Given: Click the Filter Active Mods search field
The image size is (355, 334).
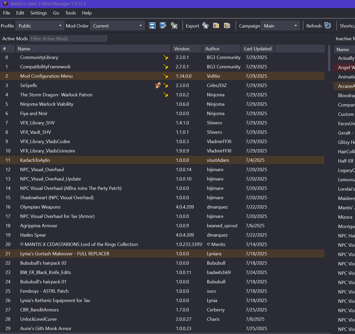Looking at the screenshot, I should click(68, 39).
